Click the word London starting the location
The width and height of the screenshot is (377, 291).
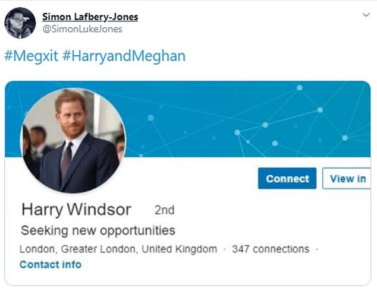click(37, 249)
